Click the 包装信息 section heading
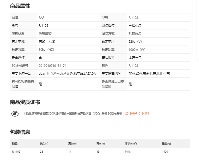199x163 pixels. pos(20,132)
